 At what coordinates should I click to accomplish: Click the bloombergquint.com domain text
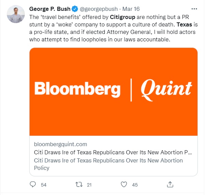click(61, 144)
